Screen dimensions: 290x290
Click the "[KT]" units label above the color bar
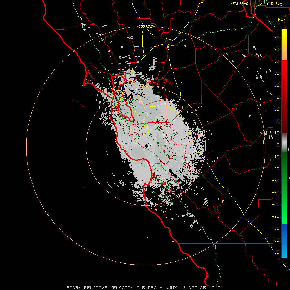tap(275, 22)
